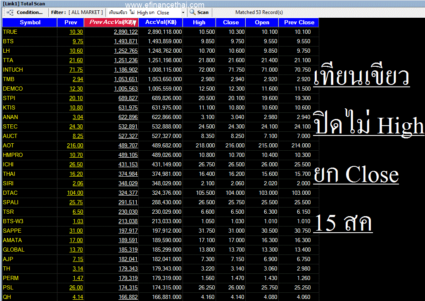Select the LH symbol
This screenshot has width=425, height=301.
(6, 51)
